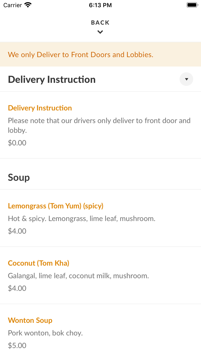Tap the Galangal, lime leaf description text
The image size is (201, 357).
(78, 276)
